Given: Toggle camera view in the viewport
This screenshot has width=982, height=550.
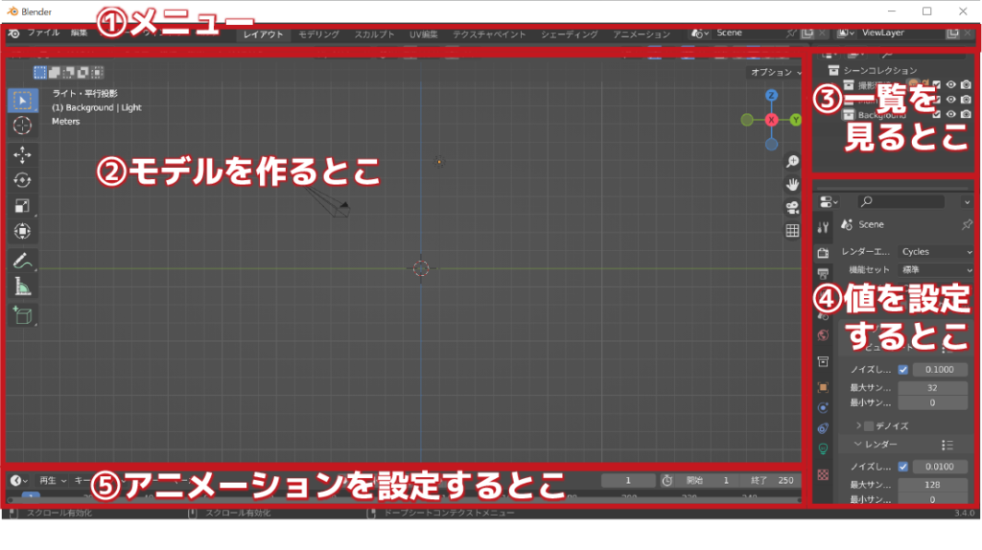Looking at the screenshot, I should [x=792, y=207].
